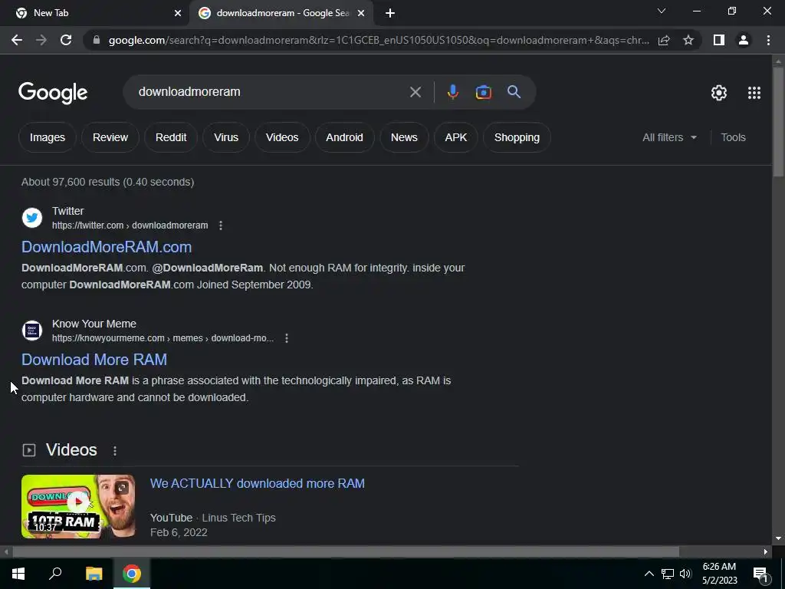
Task: Open Chrome's three-dot menu
Action: [x=768, y=40]
